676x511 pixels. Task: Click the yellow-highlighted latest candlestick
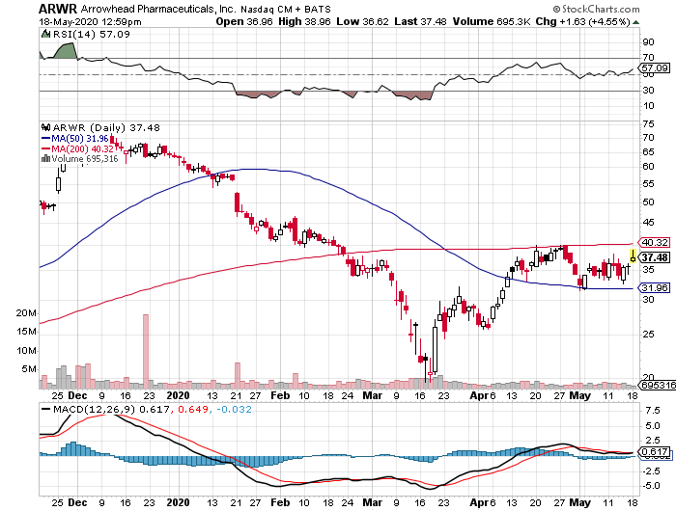(633, 255)
